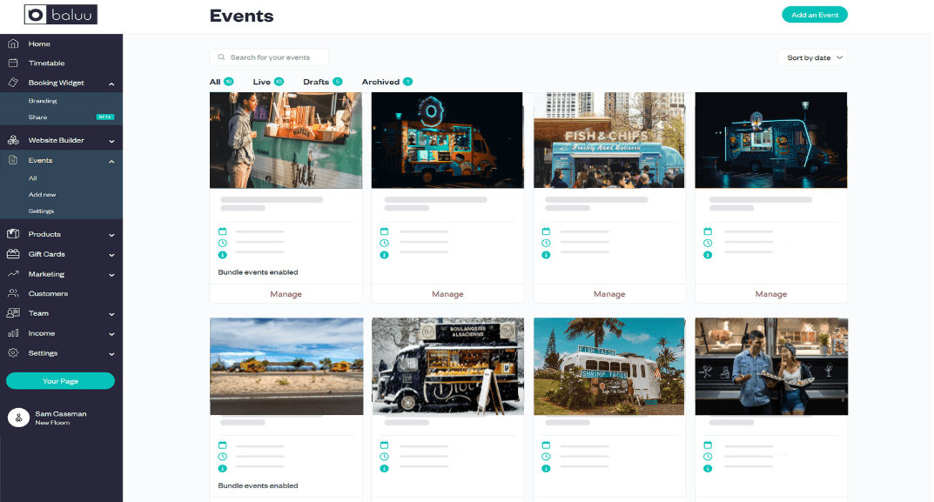Viewport: 934px width, 502px height.
Task: Click the Settings gear icon
Action: (13, 353)
